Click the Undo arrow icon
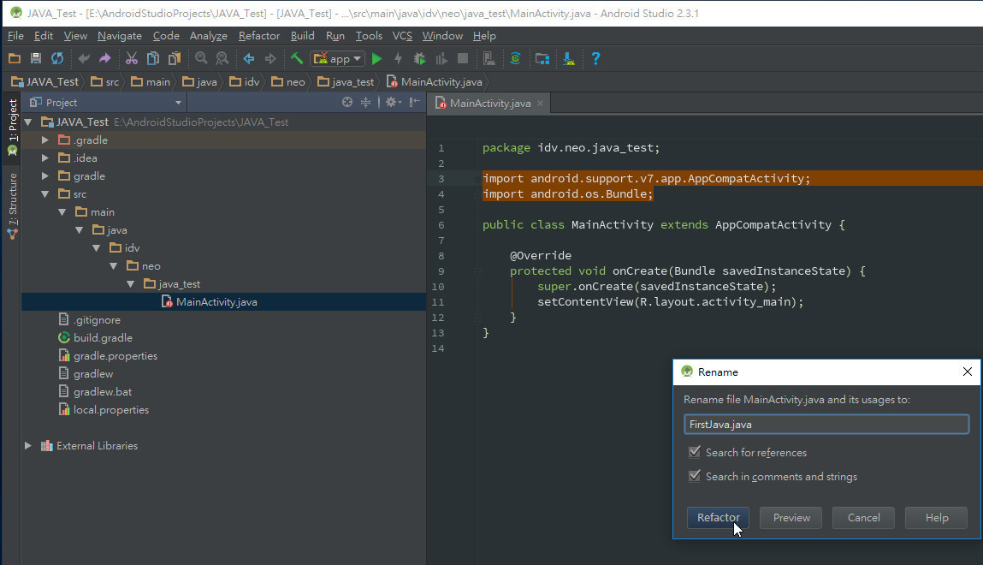The width and height of the screenshot is (983, 565). [x=83, y=59]
